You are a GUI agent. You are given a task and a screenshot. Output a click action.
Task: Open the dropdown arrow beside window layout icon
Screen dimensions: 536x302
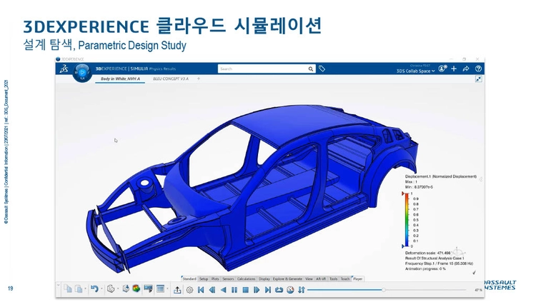[x=167, y=289]
